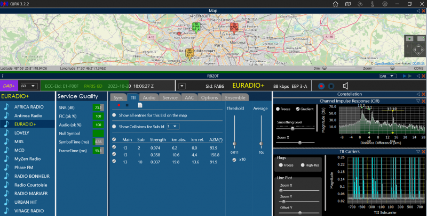
Task: Switch to the Service tab
Action: click(170, 97)
